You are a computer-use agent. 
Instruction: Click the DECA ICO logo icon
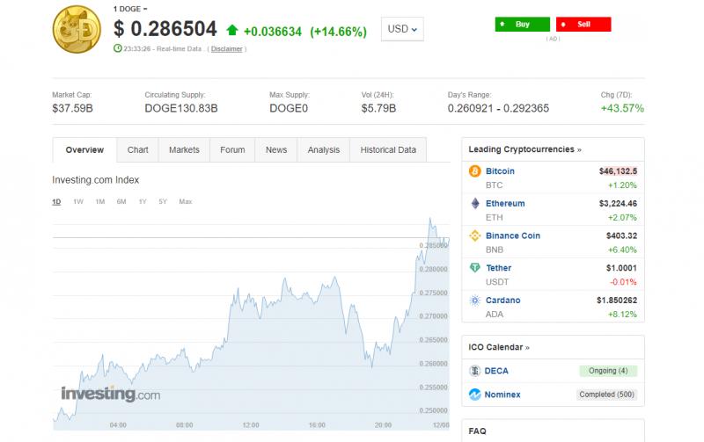475,371
